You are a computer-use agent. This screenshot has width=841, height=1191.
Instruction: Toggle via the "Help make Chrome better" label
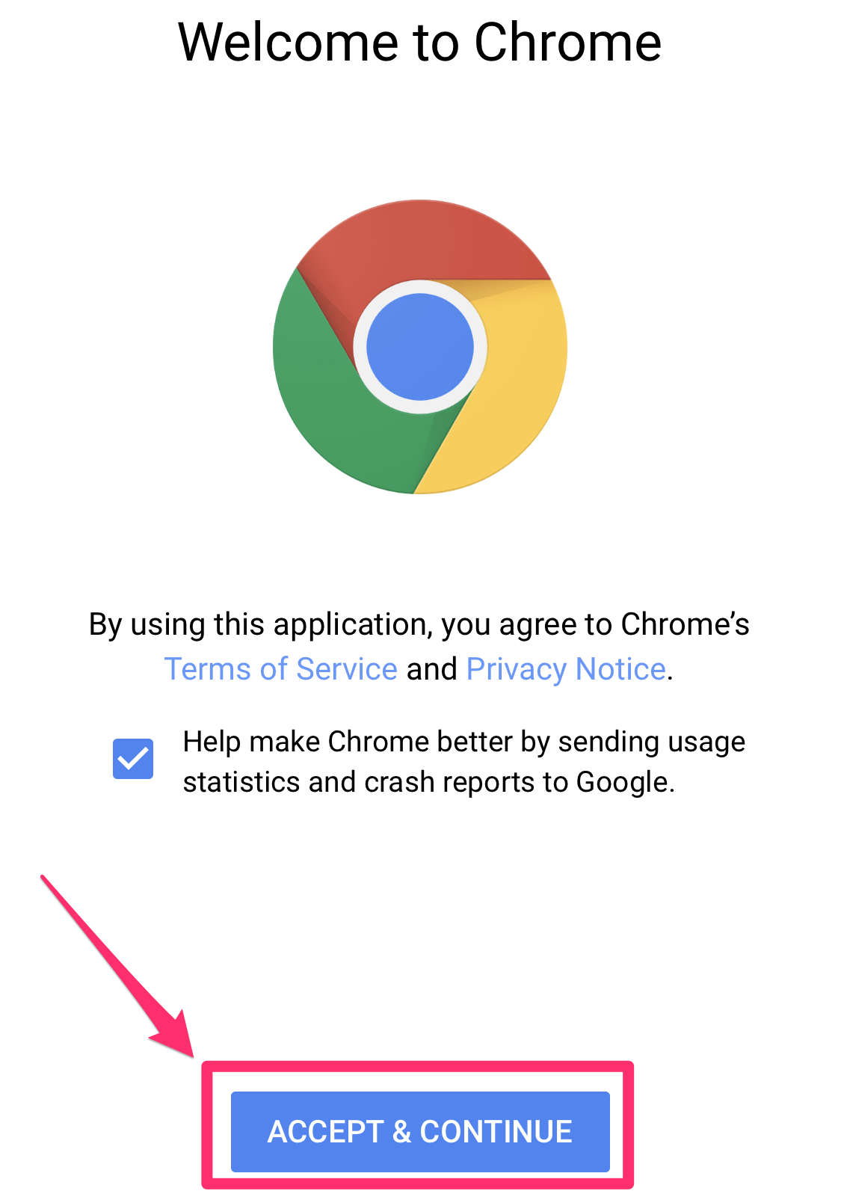(x=464, y=742)
